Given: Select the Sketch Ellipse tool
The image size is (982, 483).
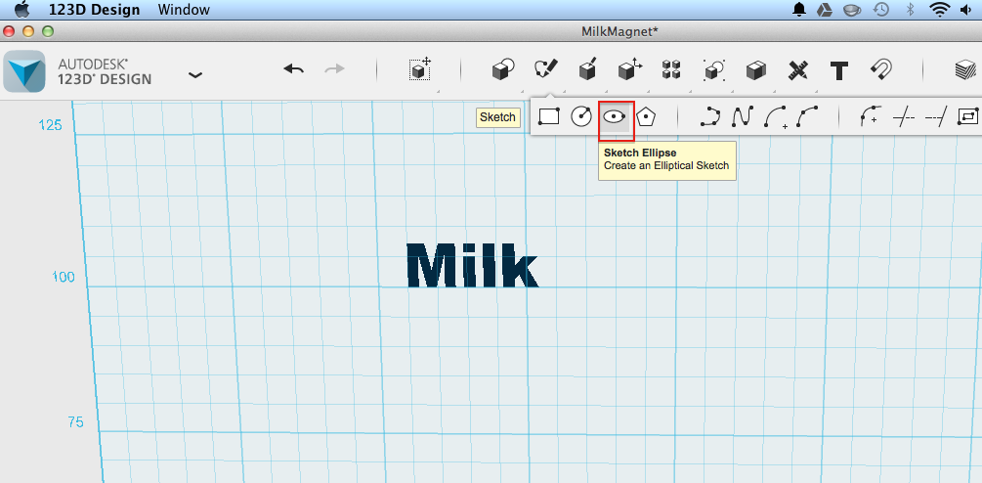Looking at the screenshot, I should [615, 117].
